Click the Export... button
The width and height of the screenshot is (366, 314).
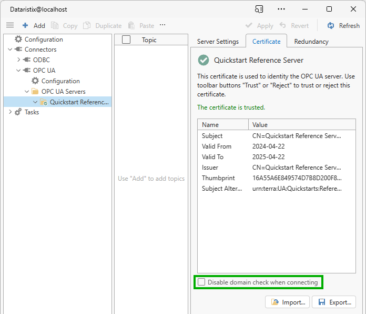(334, 302)
